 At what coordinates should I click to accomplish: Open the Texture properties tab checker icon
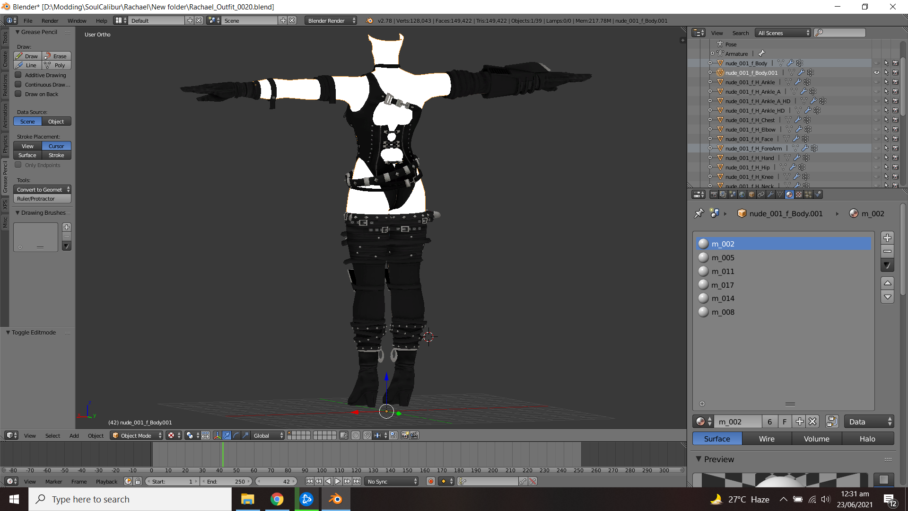tap(799, 194)
